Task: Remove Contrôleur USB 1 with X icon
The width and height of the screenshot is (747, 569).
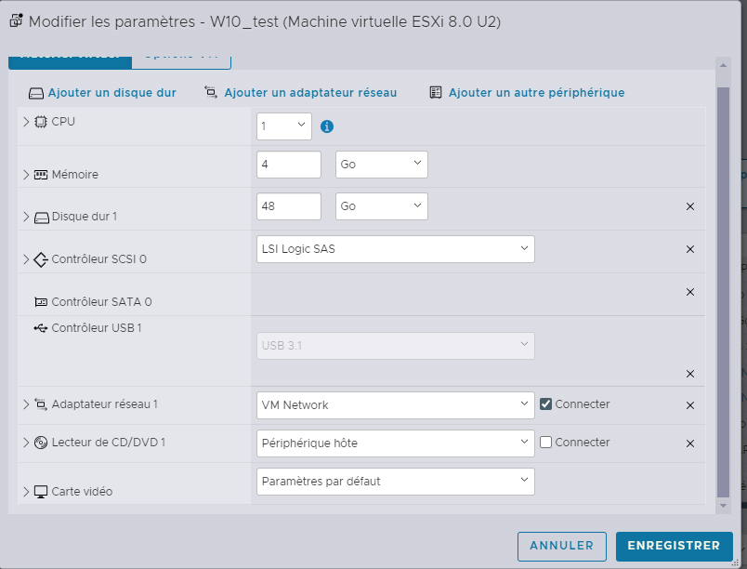Action: coord(689,374)
